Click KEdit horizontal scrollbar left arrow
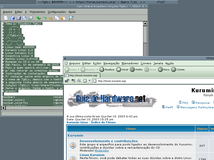Viewport: 214px width, 160px height. pyautogui.click(x=3, y=108)
